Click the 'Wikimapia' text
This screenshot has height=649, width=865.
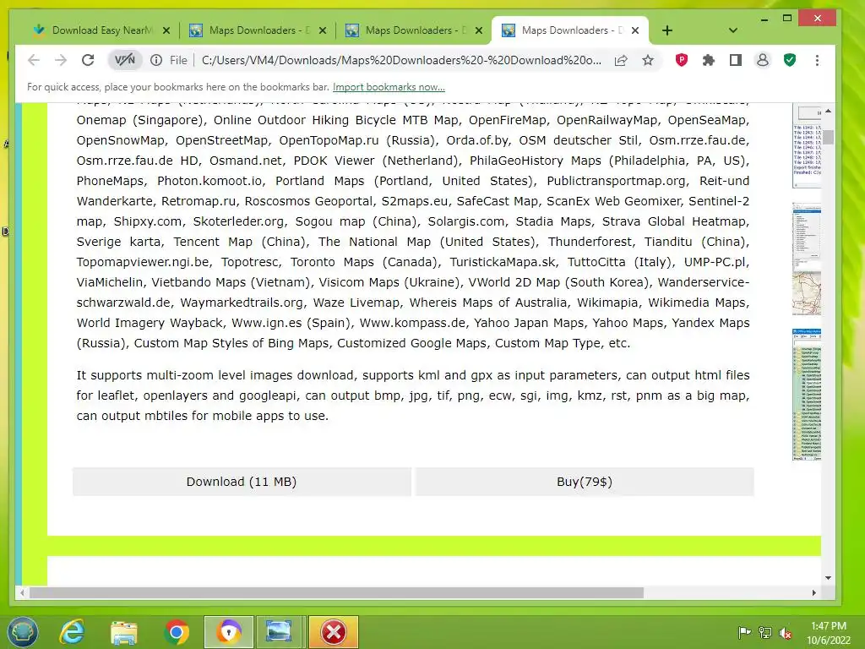click(x=607, y=303)
